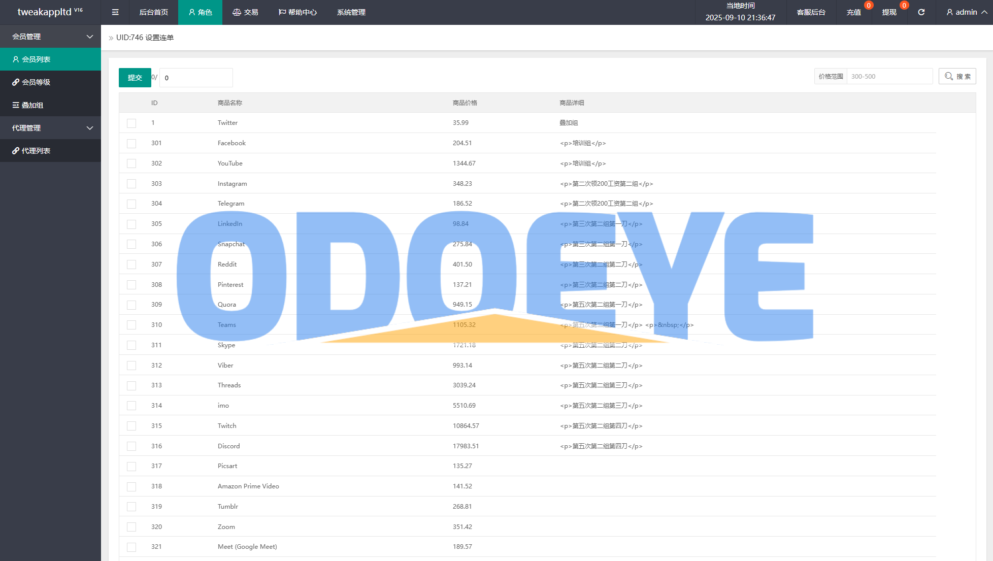Image resolution: width=993 pixels, height=561 pixels.
Task: Collapse the 代理管理 sidebar section
Action: (x=90, y=128)
